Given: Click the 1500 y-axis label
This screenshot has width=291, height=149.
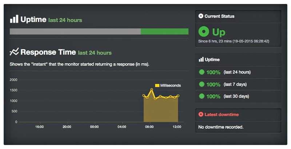Looking at the screenshot, I should (x=13, y=90).
